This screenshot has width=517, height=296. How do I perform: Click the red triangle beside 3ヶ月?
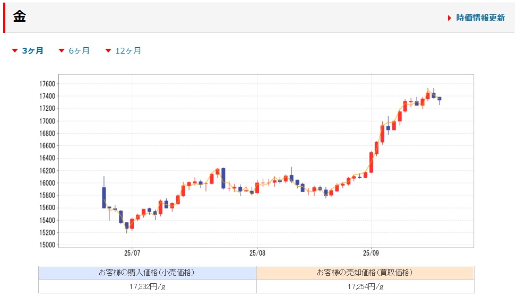pos(14,50)
